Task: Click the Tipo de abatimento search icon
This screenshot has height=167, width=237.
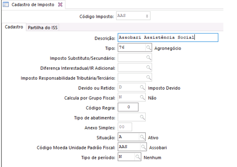Action: click(142, 117)
